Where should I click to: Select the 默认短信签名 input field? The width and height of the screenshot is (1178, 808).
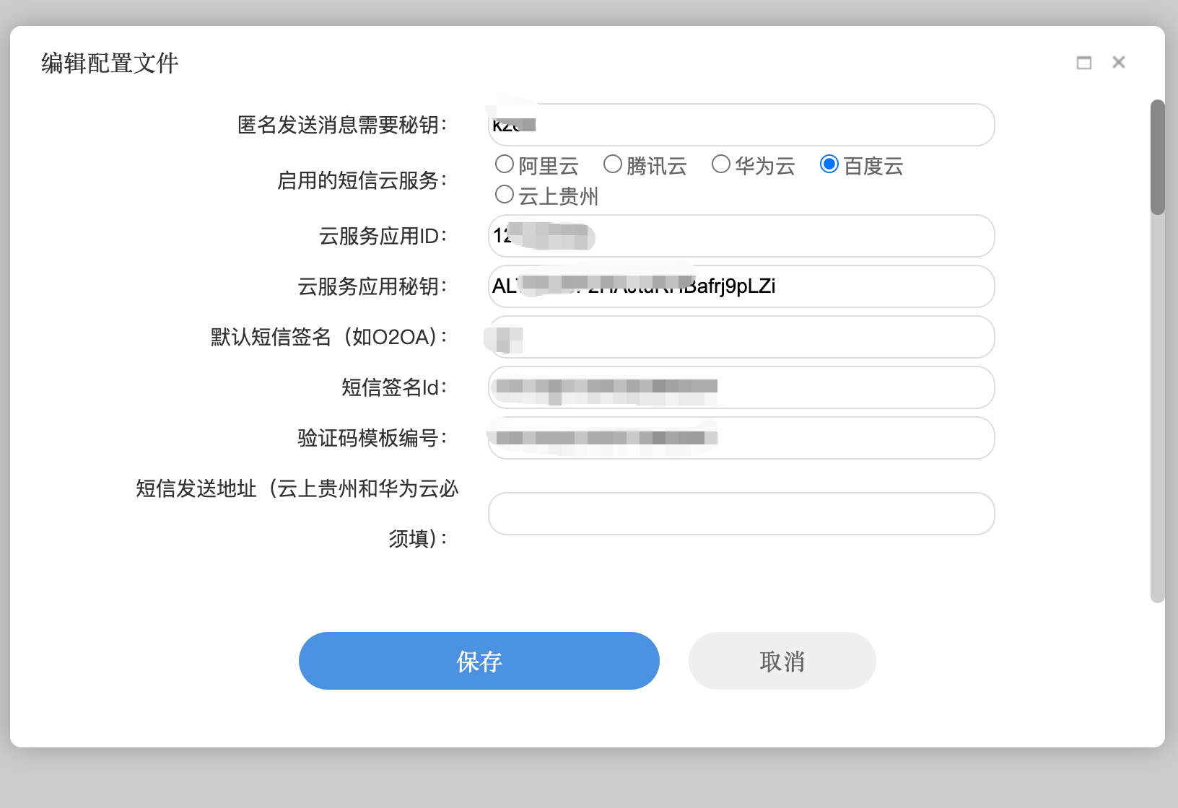741,337
